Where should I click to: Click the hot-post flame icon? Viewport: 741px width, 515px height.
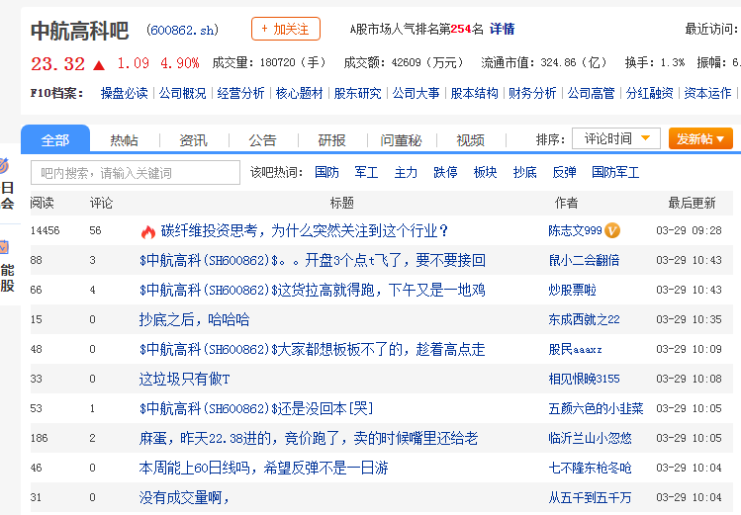click(x=148, y=231)
